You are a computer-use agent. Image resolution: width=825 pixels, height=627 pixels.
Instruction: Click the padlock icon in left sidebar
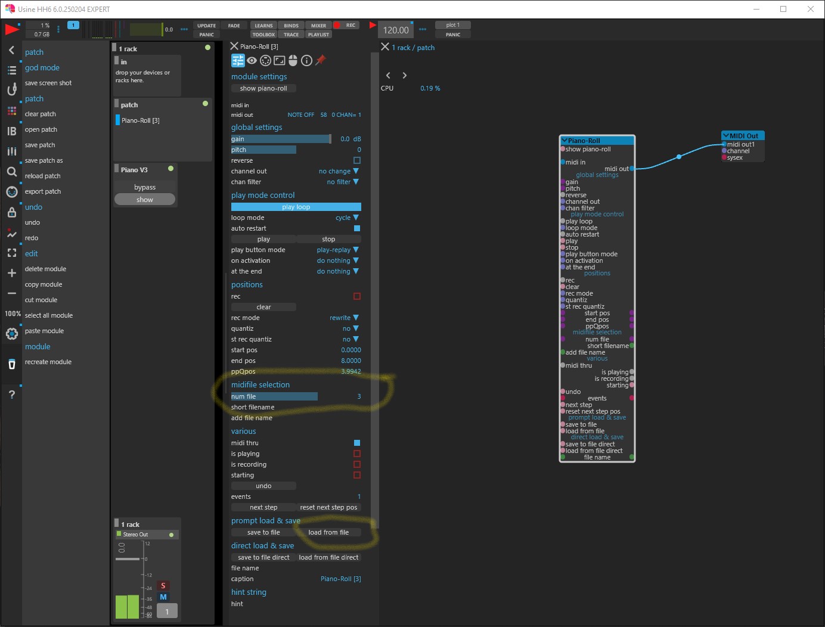tap(11, 212)
